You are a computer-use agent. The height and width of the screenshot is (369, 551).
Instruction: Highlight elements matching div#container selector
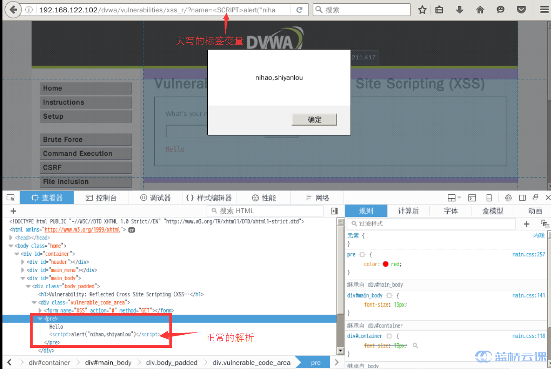coord(389,336)
